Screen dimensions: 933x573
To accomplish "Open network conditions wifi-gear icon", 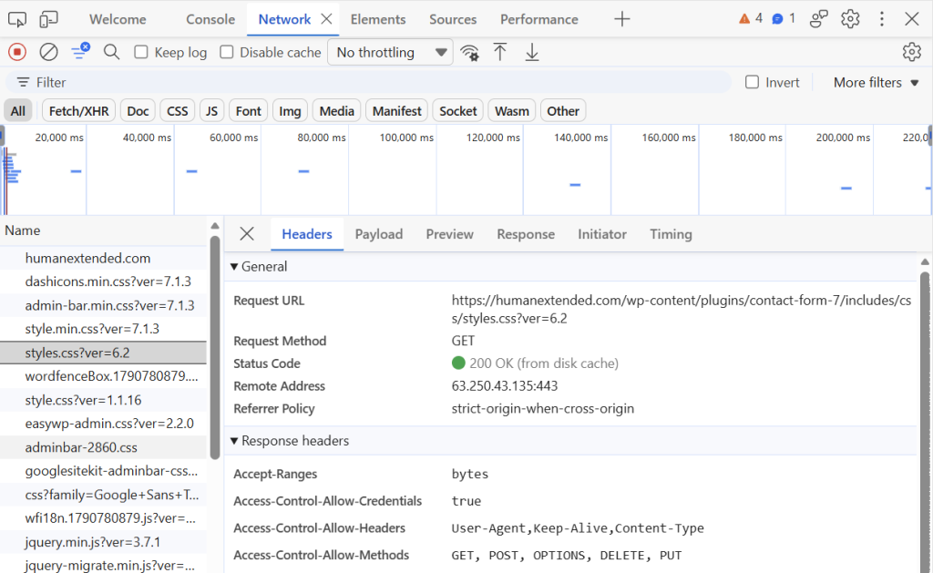I will point(469,53).
